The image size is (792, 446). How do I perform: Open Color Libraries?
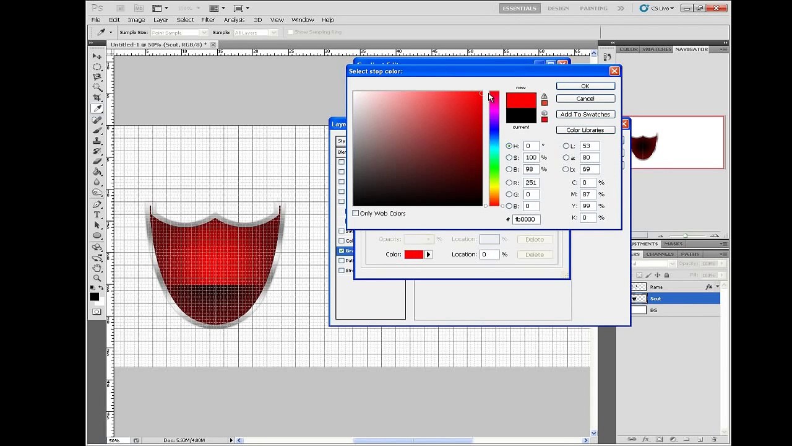[585, 130]
